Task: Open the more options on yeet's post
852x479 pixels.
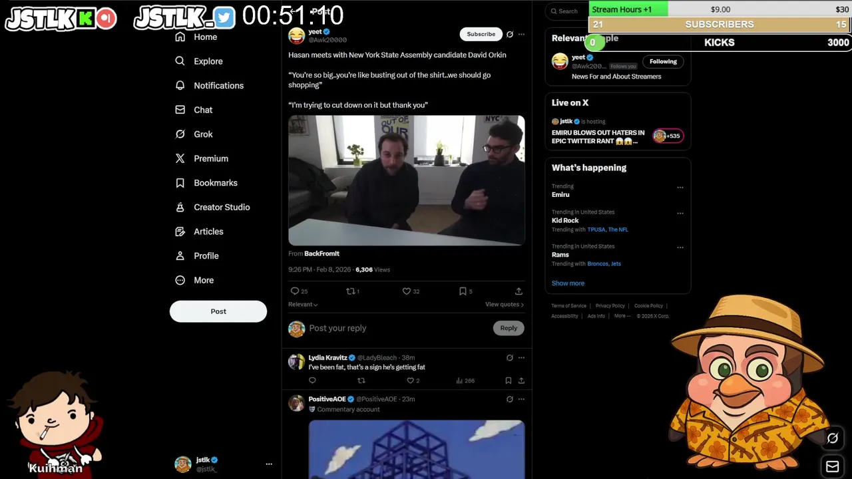Action: coord(521,34)
